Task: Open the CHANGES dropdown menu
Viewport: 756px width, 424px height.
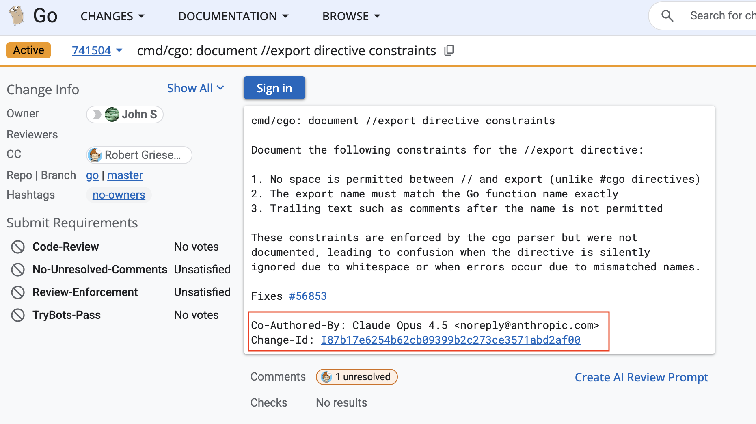Action: (112, 16)
